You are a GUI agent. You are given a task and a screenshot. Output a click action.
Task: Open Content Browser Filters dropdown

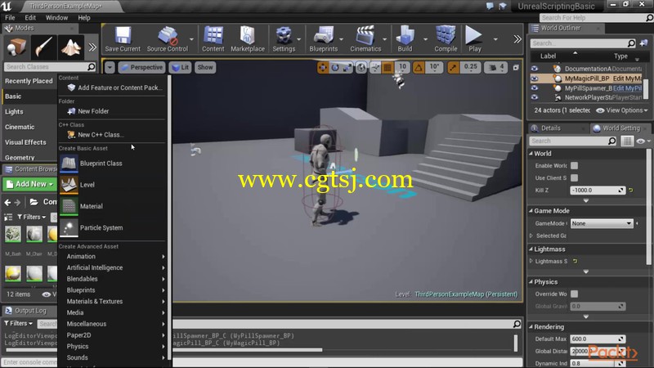[32, 217]
